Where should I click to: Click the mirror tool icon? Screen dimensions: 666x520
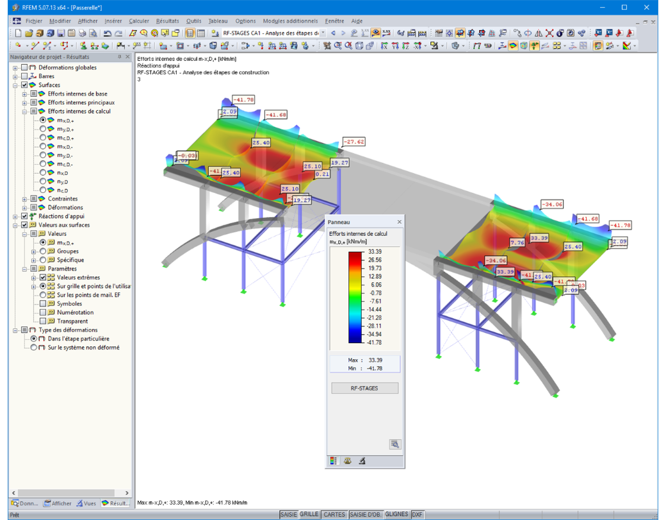[538, 33]
